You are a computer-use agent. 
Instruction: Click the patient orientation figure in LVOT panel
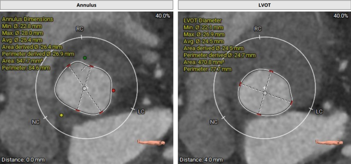[x=329, y=142]
